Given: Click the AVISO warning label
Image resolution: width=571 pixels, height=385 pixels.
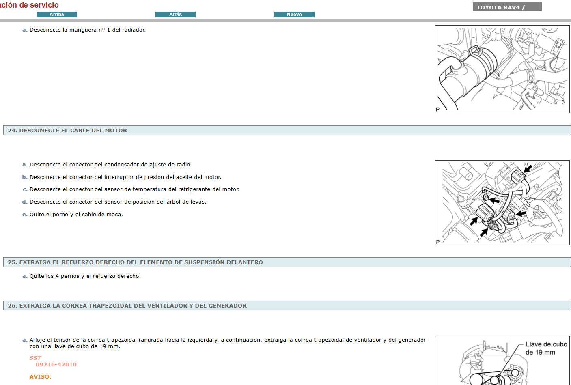Looking at the screenshot, I should pyautogui.click(x=41, y=377).
